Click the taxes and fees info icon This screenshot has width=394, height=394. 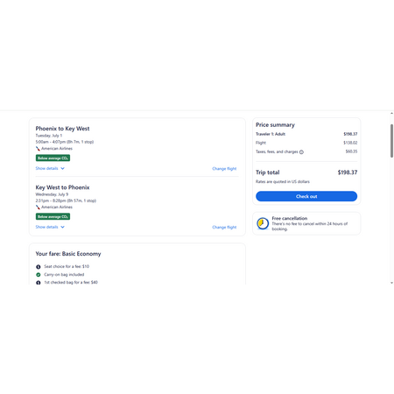[301, 151]
